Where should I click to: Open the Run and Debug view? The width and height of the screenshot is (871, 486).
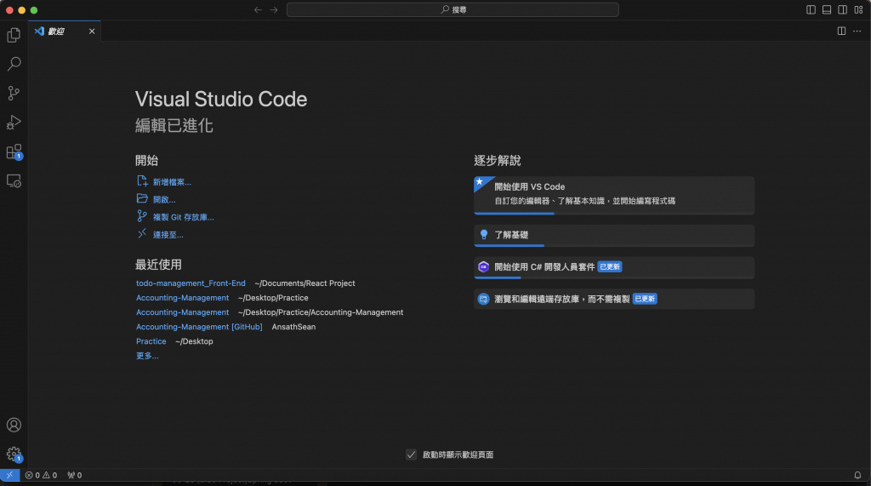[x=14, y=123]
